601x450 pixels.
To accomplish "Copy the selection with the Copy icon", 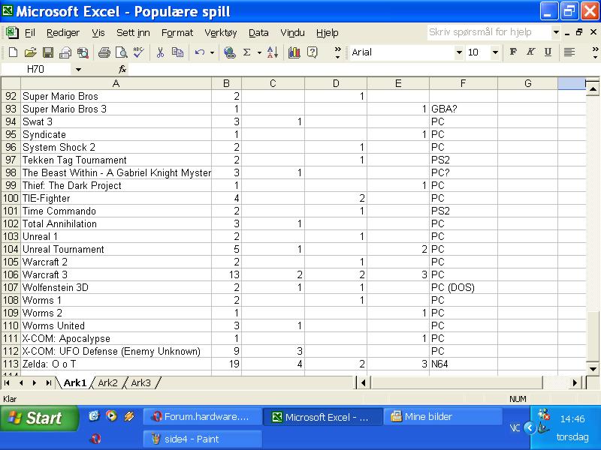I will pos(177,52).
